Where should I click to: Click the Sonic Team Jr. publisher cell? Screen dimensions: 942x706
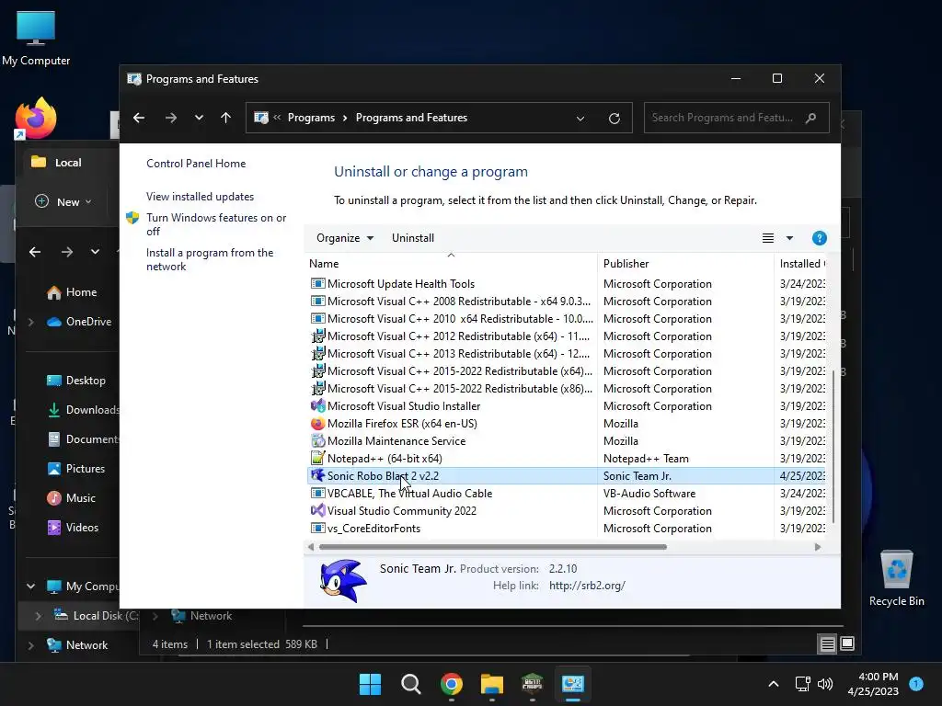point(638,476)
